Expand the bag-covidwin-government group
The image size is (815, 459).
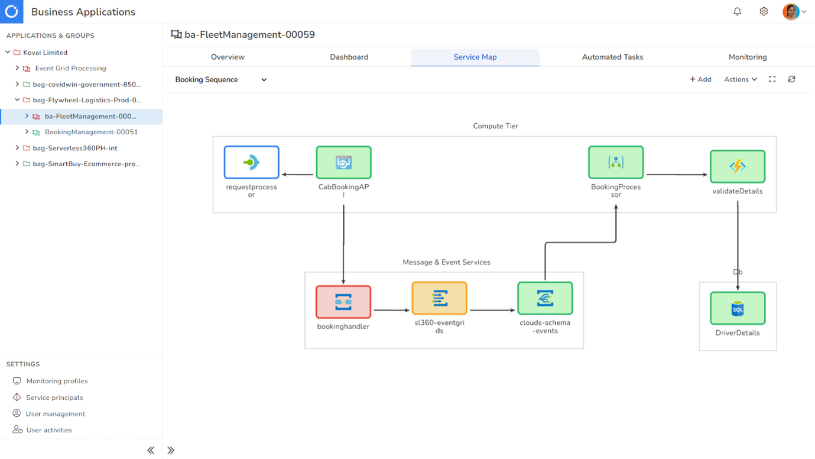pos(17,84)
